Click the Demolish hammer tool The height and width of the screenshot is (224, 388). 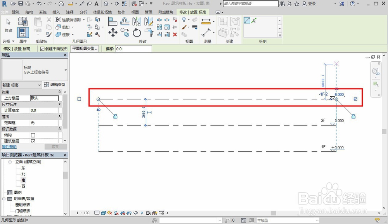[98, 35]
